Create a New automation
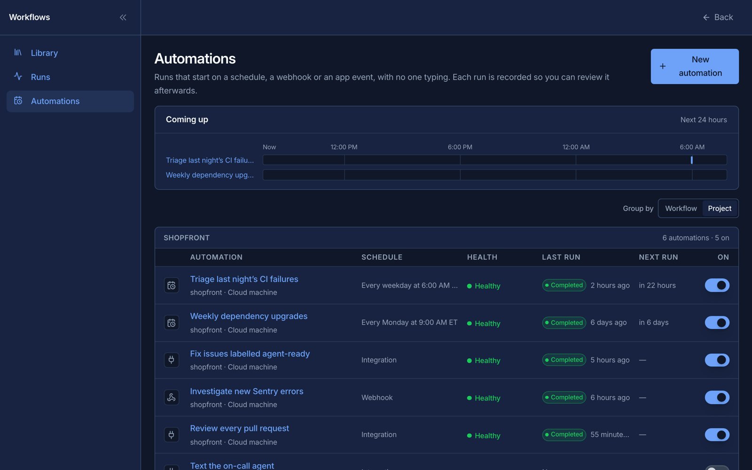Image resolution: width=752 pixels, height=470 pixels. pos(695,66)
